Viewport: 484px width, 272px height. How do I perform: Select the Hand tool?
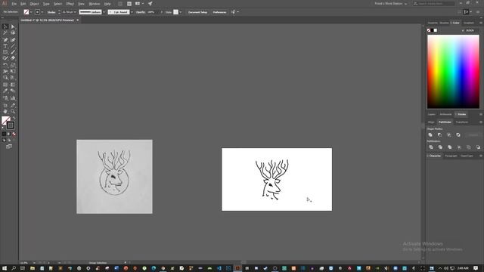[5, 111]
